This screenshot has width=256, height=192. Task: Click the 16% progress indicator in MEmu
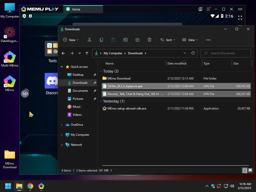coord(25,94)
